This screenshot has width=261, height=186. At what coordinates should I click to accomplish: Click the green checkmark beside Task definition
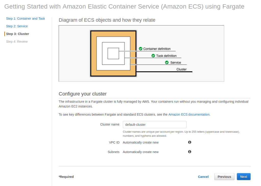click(153, 56)
